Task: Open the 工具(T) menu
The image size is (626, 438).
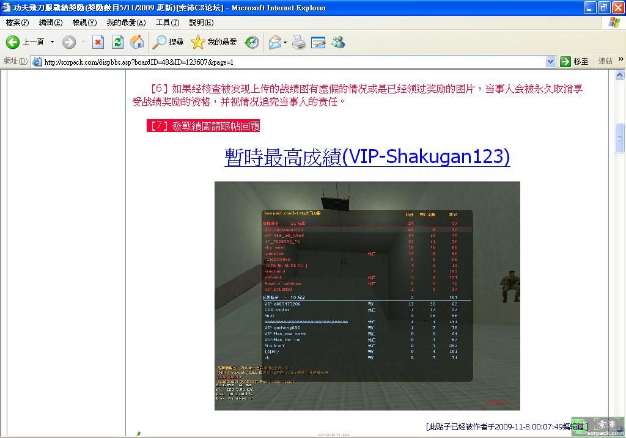Action: [x=167, y=23]
